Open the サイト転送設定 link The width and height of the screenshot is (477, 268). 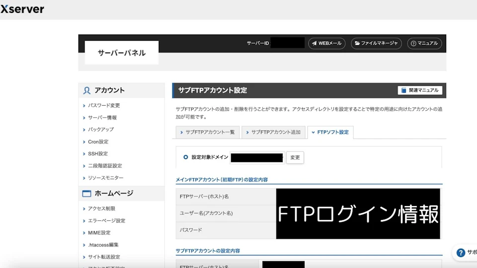tap(104, 257)
